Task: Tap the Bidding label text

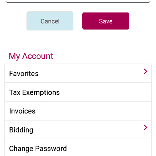Action: [x=21, y=130]
